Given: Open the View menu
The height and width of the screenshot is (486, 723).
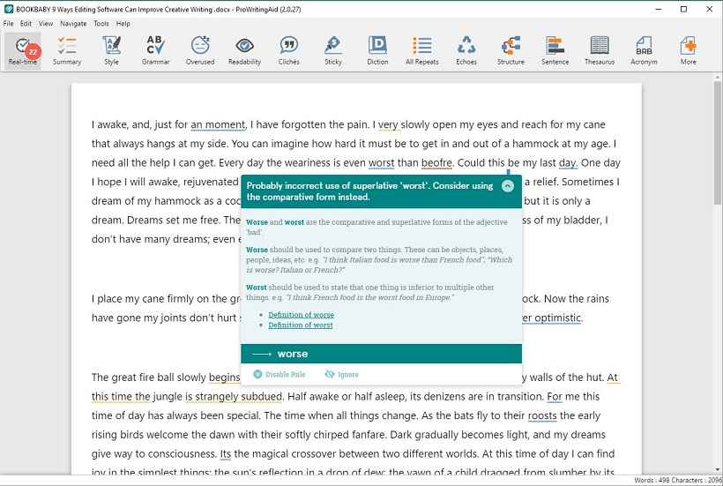Looking at the screenshot, I should point(46,24).
